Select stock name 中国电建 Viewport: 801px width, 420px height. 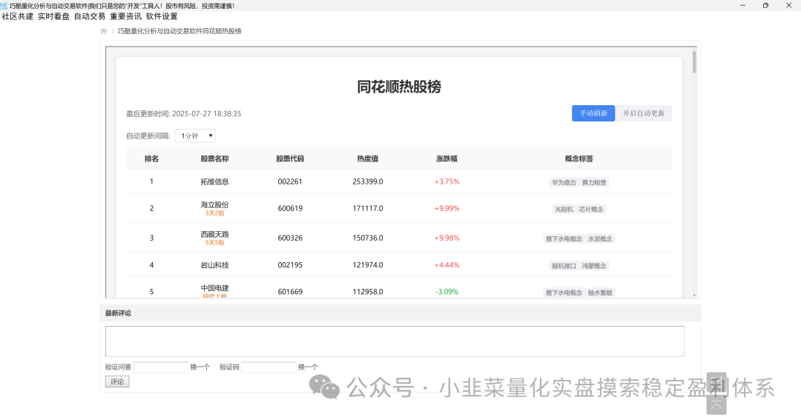pyautogui.click(x=214, y=288)
